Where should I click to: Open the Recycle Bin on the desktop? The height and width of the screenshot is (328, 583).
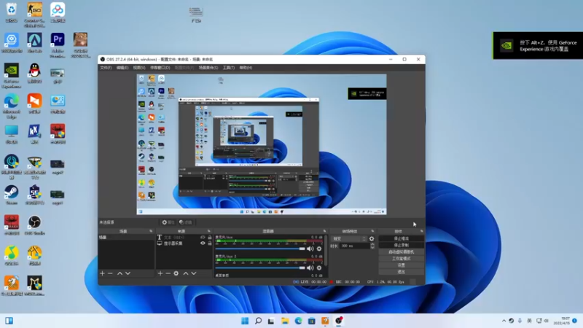coord(12,12)
